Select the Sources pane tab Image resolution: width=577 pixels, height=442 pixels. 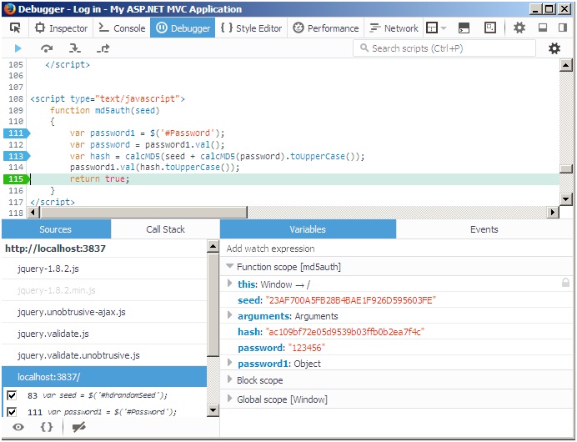[x=56, y=229]
